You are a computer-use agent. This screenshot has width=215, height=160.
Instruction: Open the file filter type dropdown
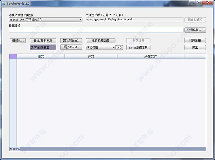tap(46, 20)
